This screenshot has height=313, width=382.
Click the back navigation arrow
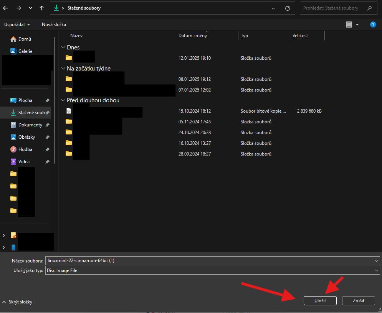click(x=6, y=8)
